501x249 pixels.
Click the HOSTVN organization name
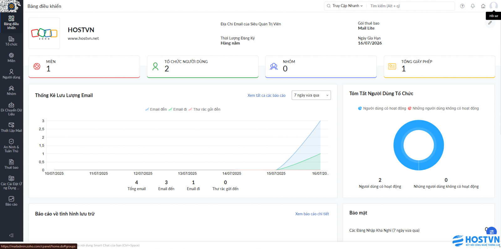click(81, 30)
